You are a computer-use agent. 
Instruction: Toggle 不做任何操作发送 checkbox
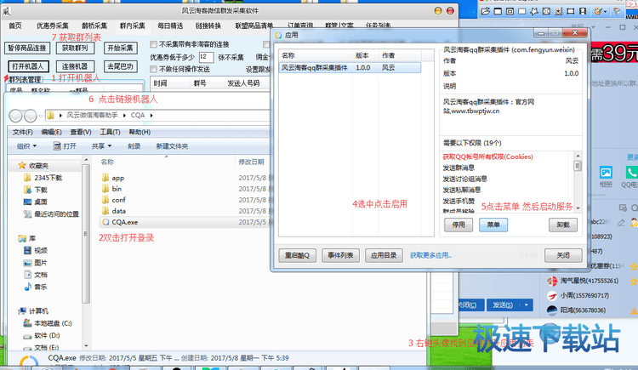point(154,70)
